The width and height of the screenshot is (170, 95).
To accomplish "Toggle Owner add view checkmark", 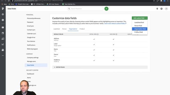I will point(113,55).
